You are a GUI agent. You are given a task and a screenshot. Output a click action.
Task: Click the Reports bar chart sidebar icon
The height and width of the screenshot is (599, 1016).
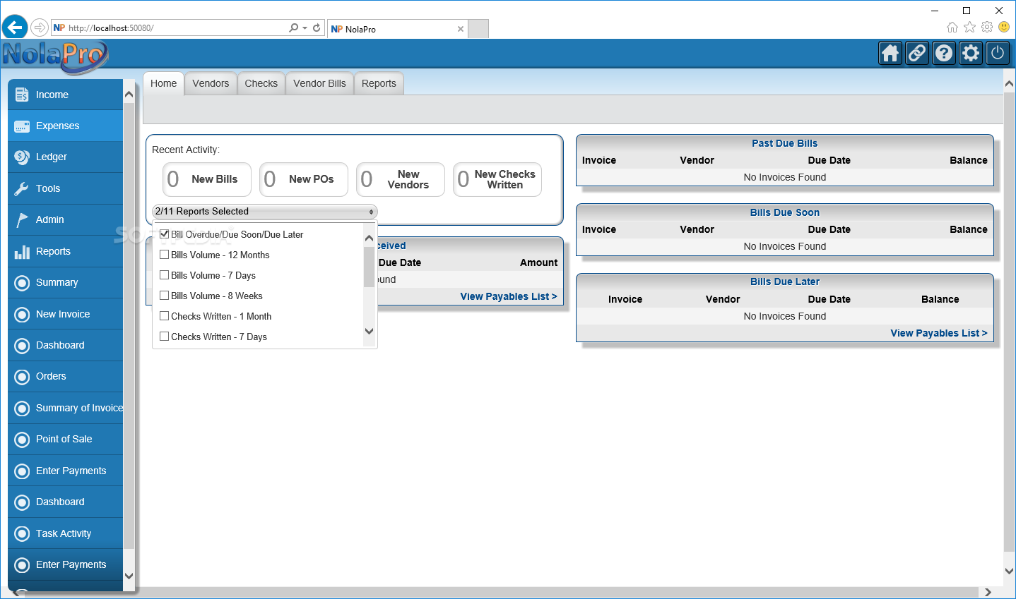pos(22,252)
